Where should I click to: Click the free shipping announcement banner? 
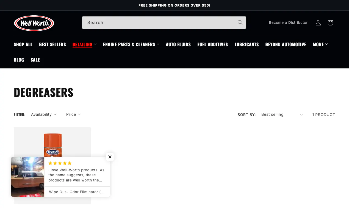(x=174, y=5)
